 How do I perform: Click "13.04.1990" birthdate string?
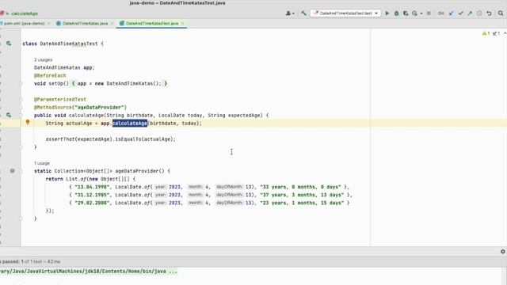click(x=92, y=187)
